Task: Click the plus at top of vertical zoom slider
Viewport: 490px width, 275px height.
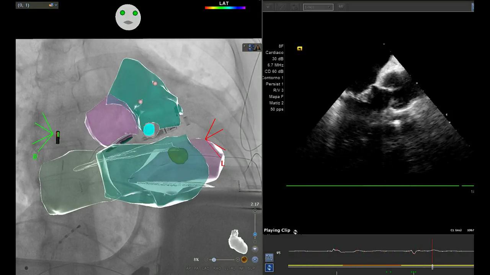Action: click(x=255, y=210)
